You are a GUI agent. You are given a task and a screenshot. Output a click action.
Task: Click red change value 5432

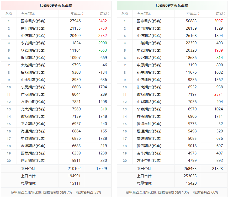pos(103,21)
